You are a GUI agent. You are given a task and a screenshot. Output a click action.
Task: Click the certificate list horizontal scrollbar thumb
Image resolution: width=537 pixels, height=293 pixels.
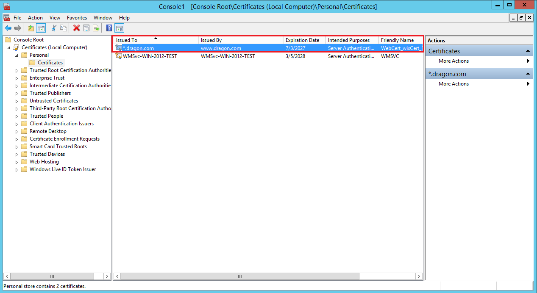[x=240, y=276]
